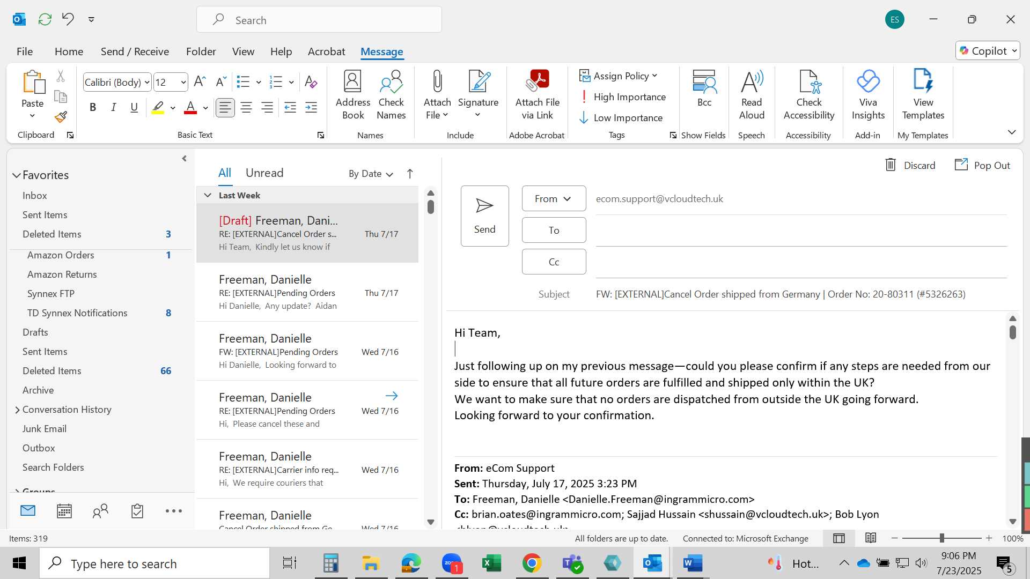Switch to Calendar view icon
1030x579 pixels.
click(64, 511)
